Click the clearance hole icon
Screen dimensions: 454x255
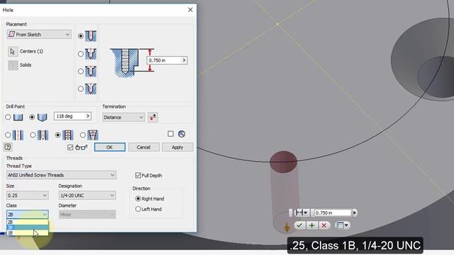[43, 135]
